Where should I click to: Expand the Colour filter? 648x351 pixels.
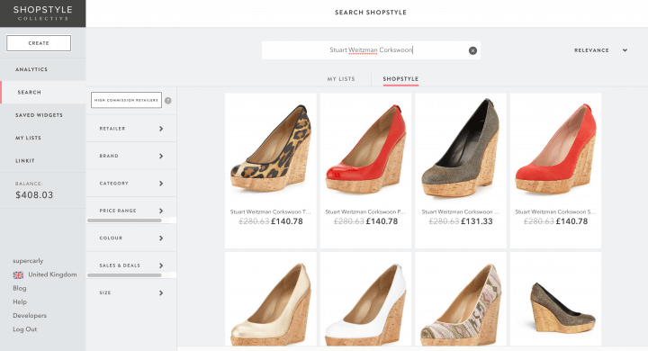click(x=131, y=238)
